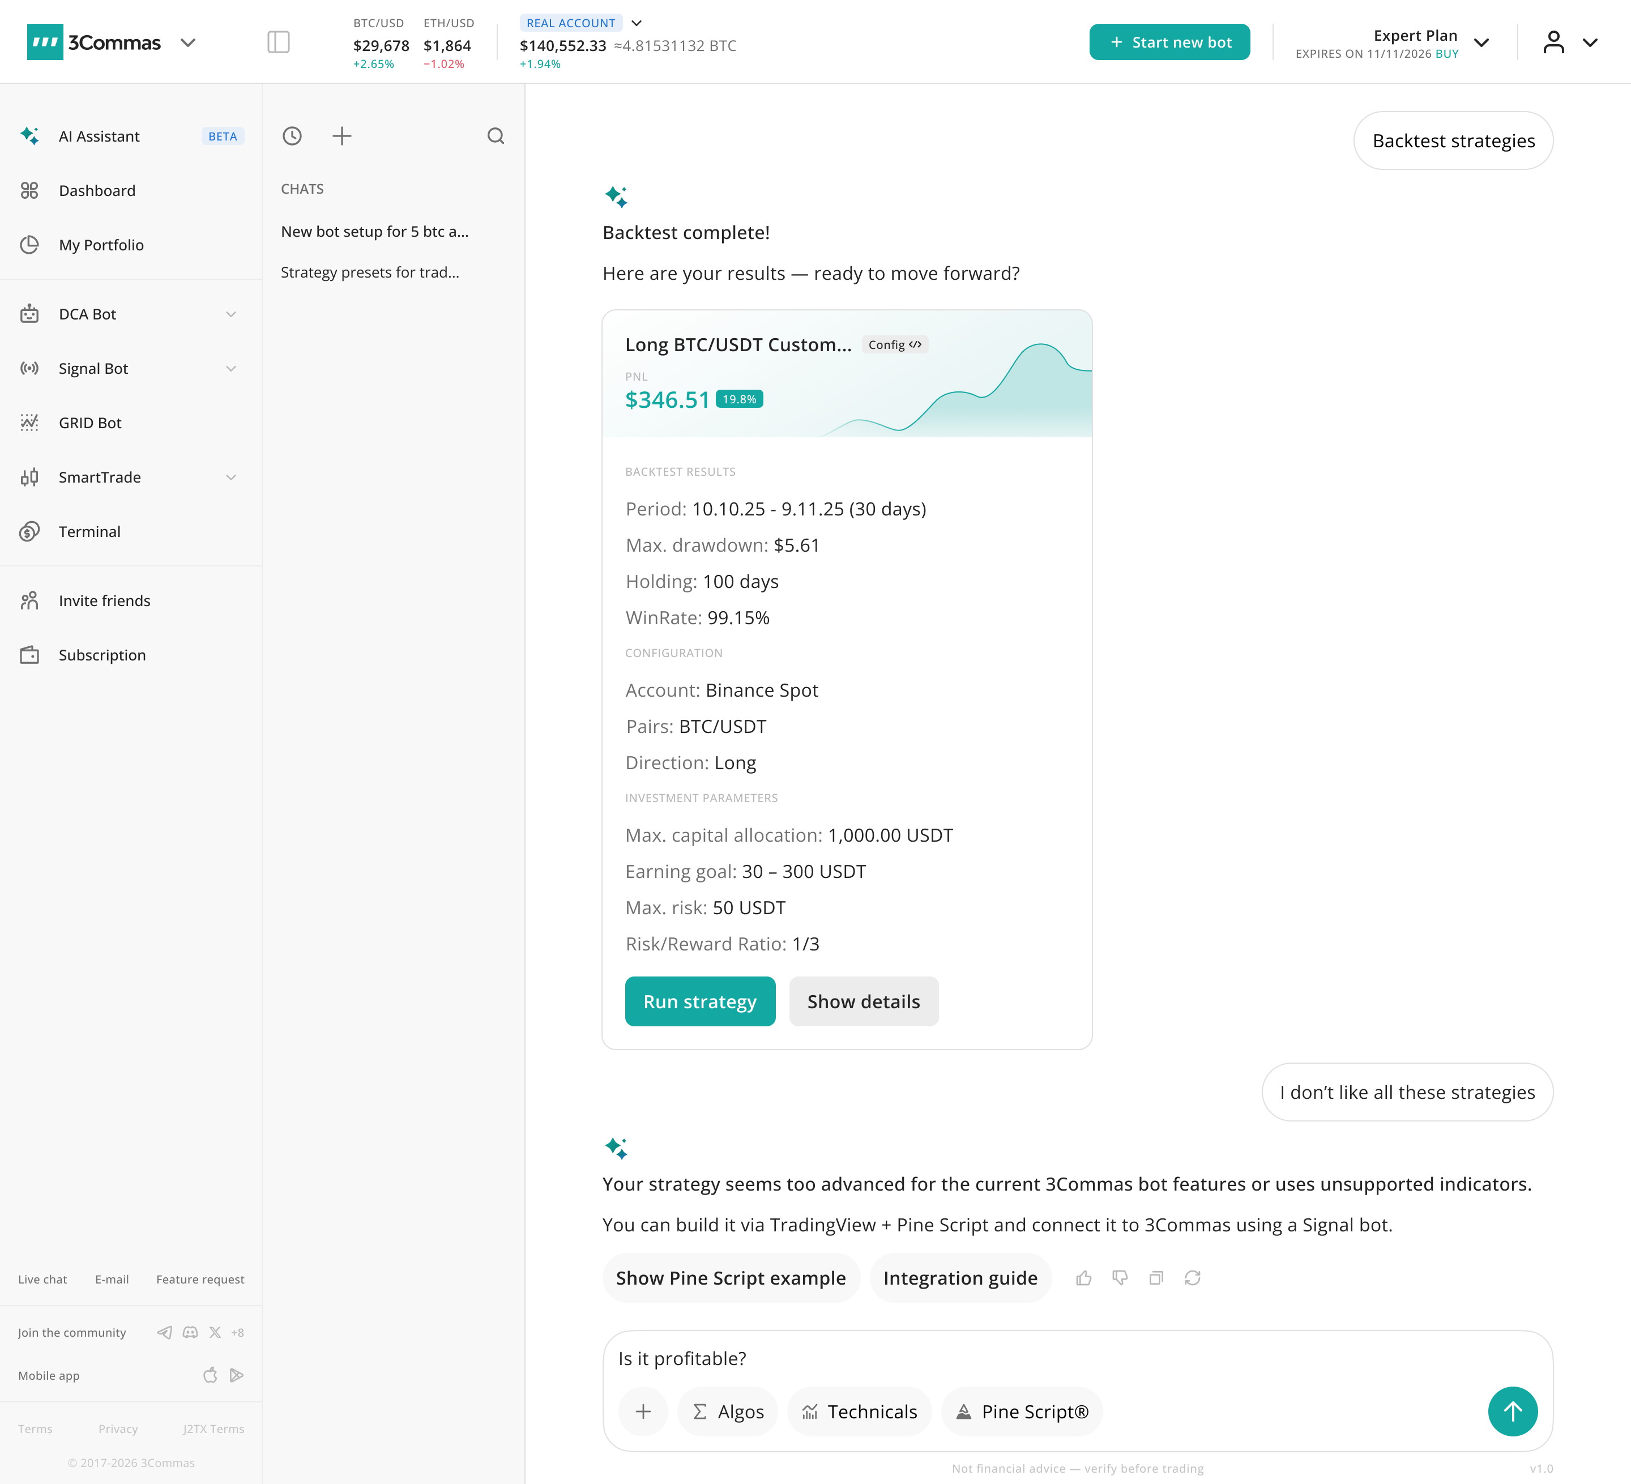Click the Terminal coin icon
This screenshot has height=1484, width=1631.
(x=29, y=532)
